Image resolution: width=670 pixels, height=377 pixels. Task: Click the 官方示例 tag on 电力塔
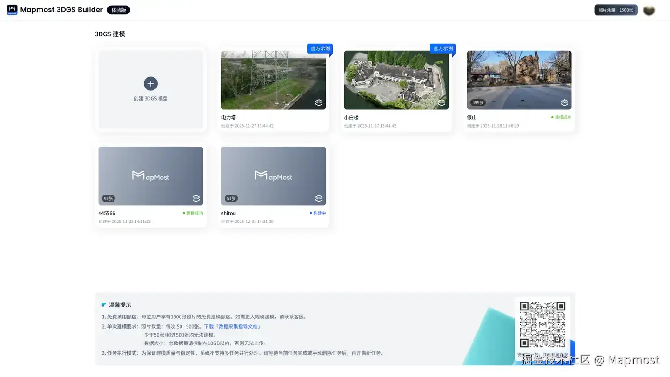320,48
